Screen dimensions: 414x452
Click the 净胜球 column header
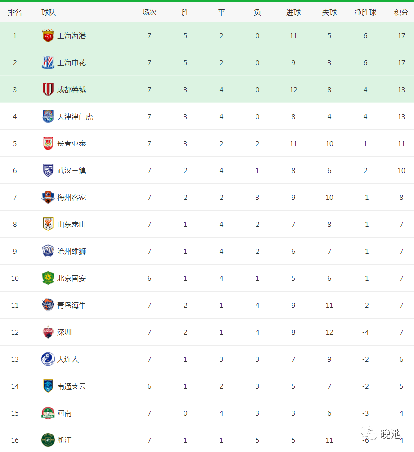tap(365, 13)
